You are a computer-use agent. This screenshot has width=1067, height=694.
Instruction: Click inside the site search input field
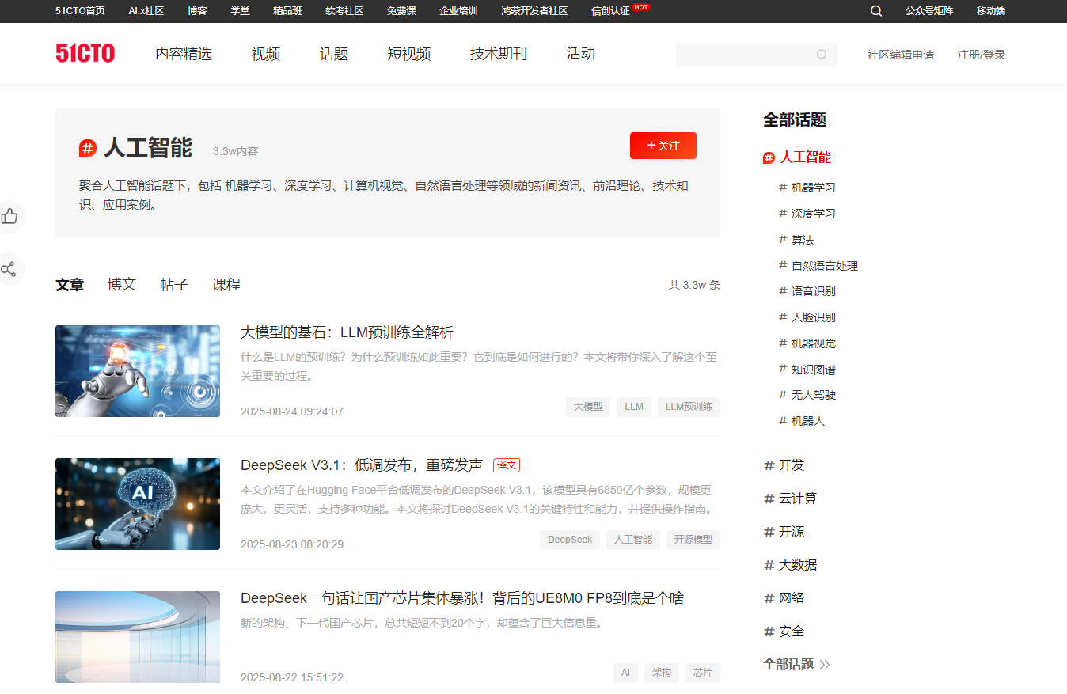click(x=744, y=55)
